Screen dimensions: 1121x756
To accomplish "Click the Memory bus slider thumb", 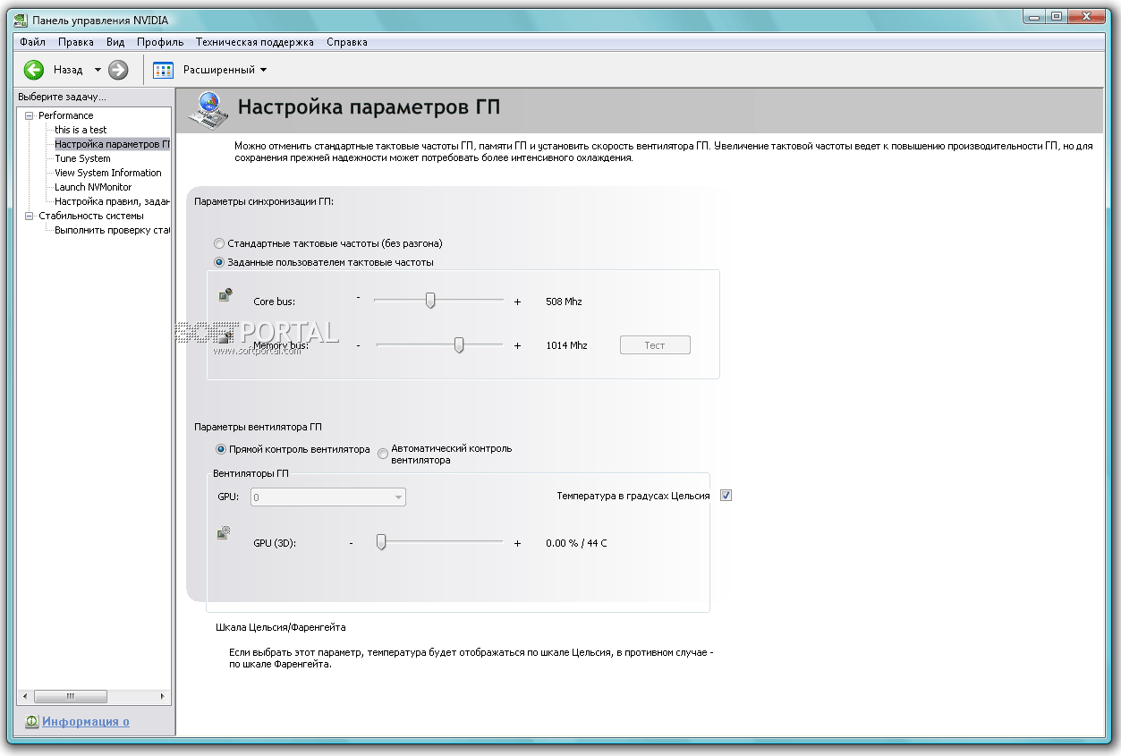I will [459, 344].
